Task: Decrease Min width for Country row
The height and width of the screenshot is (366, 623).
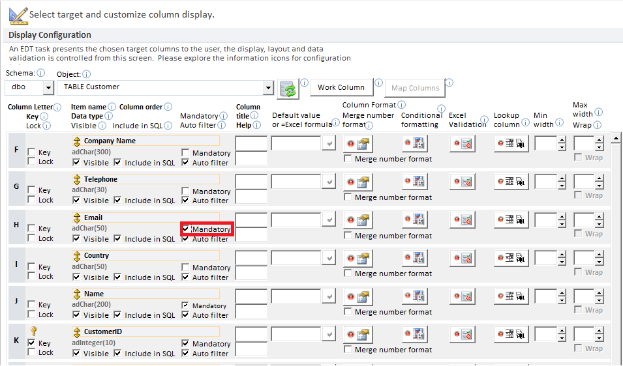Action: click(x=562, y=262)
